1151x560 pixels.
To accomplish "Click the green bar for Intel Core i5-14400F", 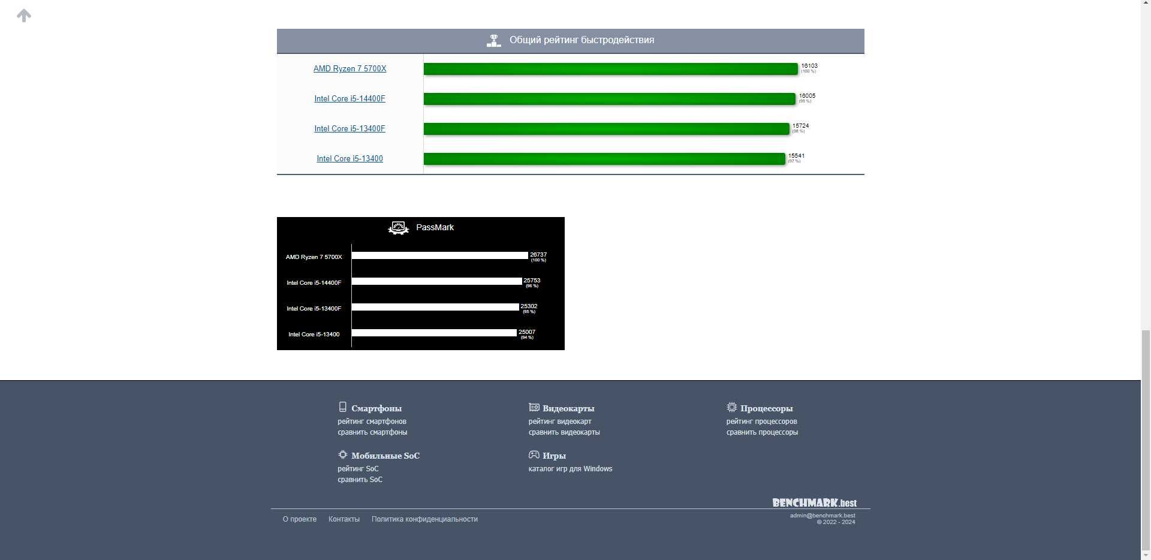I will point(610,99).
